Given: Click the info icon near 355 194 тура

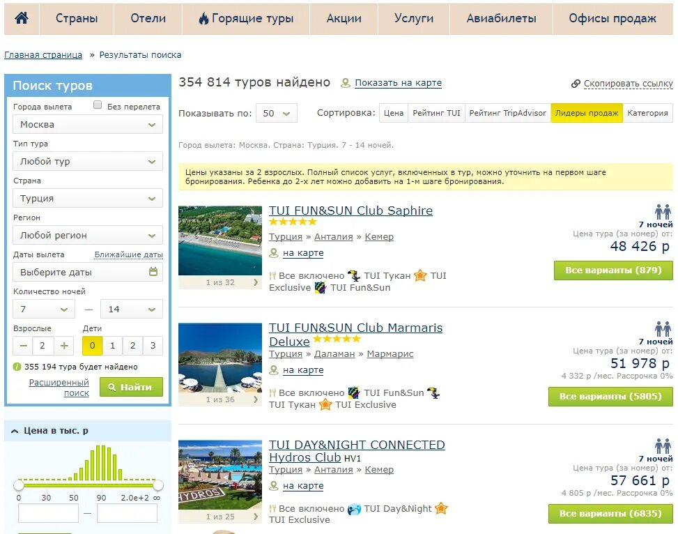Looking at the screenshot, I should click(x=17, y=367).
